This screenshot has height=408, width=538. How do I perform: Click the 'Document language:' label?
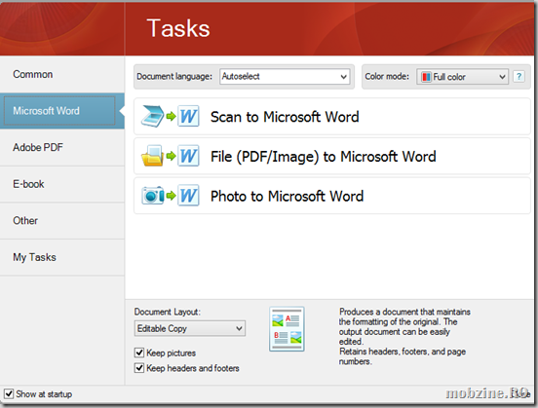174,76
